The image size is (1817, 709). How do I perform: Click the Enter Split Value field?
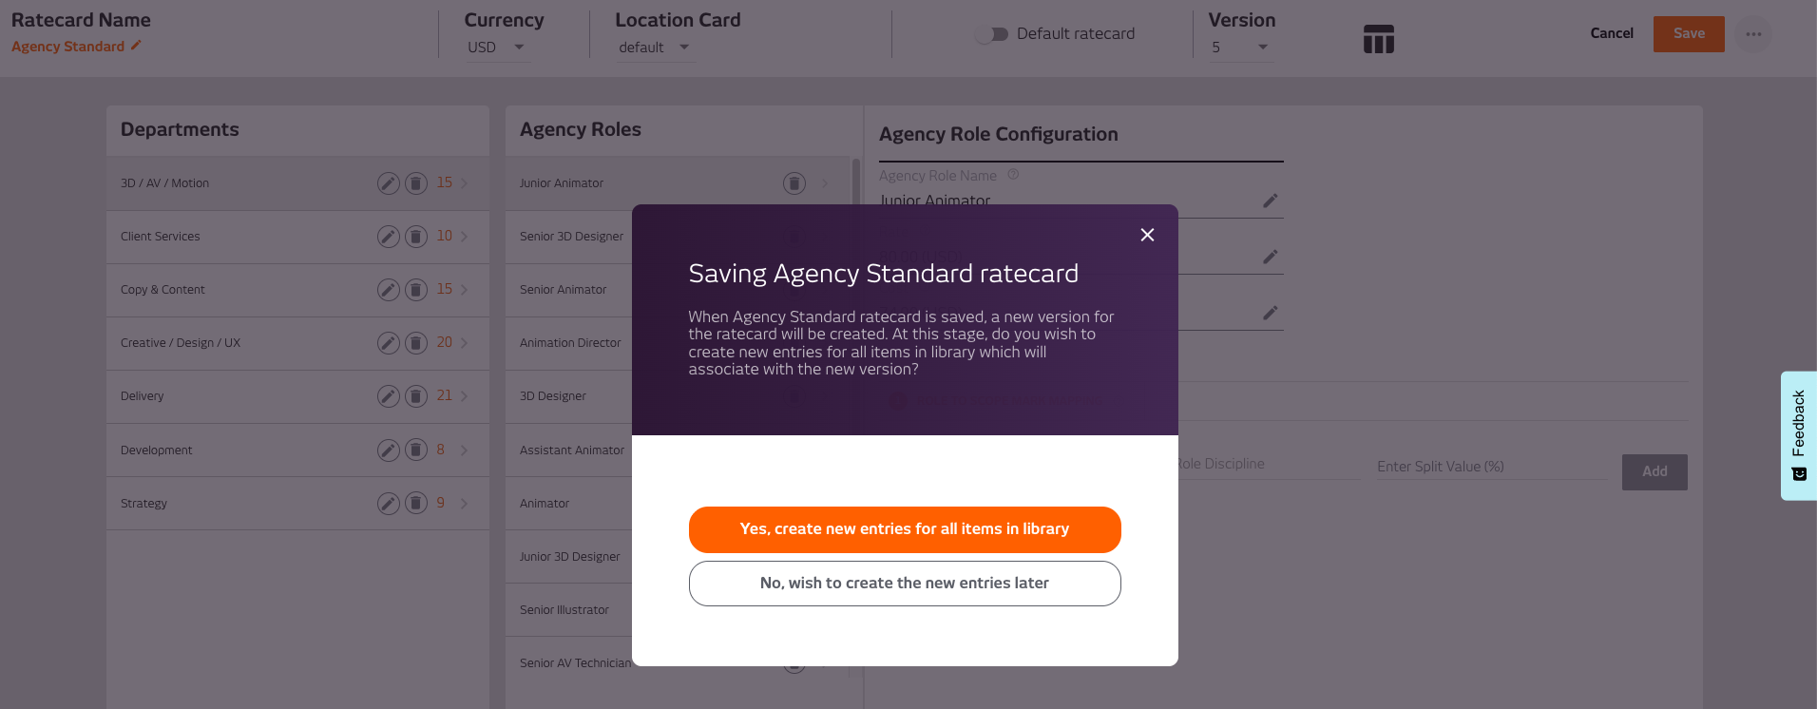1490,467
